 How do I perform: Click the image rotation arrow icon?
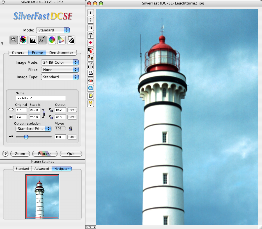point(90,28)
